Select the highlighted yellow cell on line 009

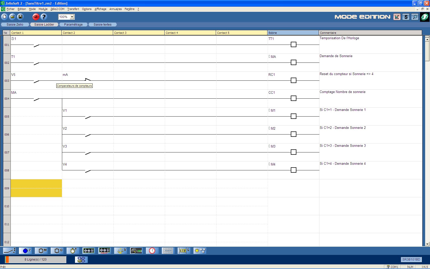point(36,188)
